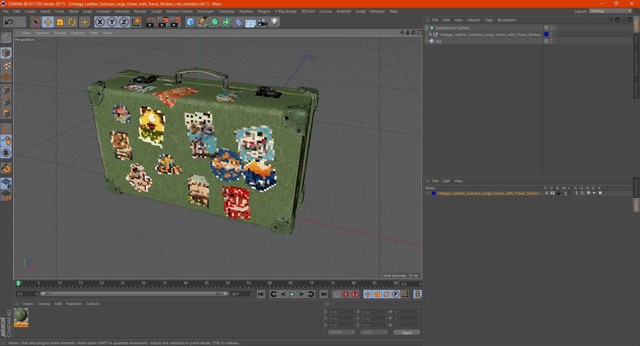Open the Array modeling objects icon
The height and width of the screenshot is (346, 640).
click(227, 22)
